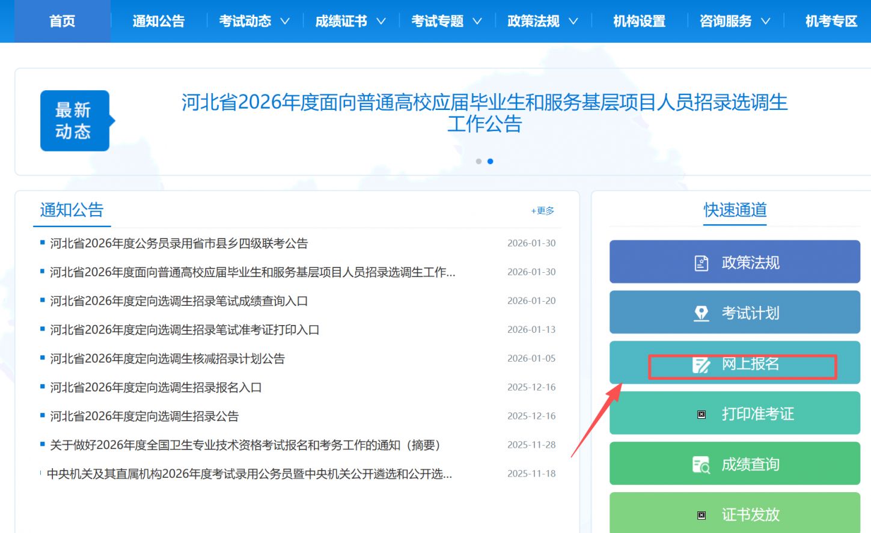Expand the 考试专题 dropdown arrow

point(477,21)
